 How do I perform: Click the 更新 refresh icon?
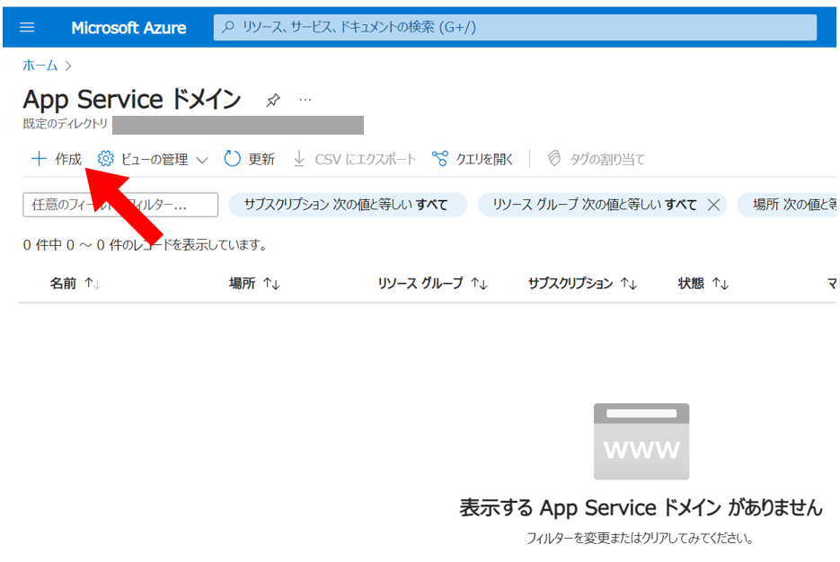pyautogui.click(x=232, y=158)
